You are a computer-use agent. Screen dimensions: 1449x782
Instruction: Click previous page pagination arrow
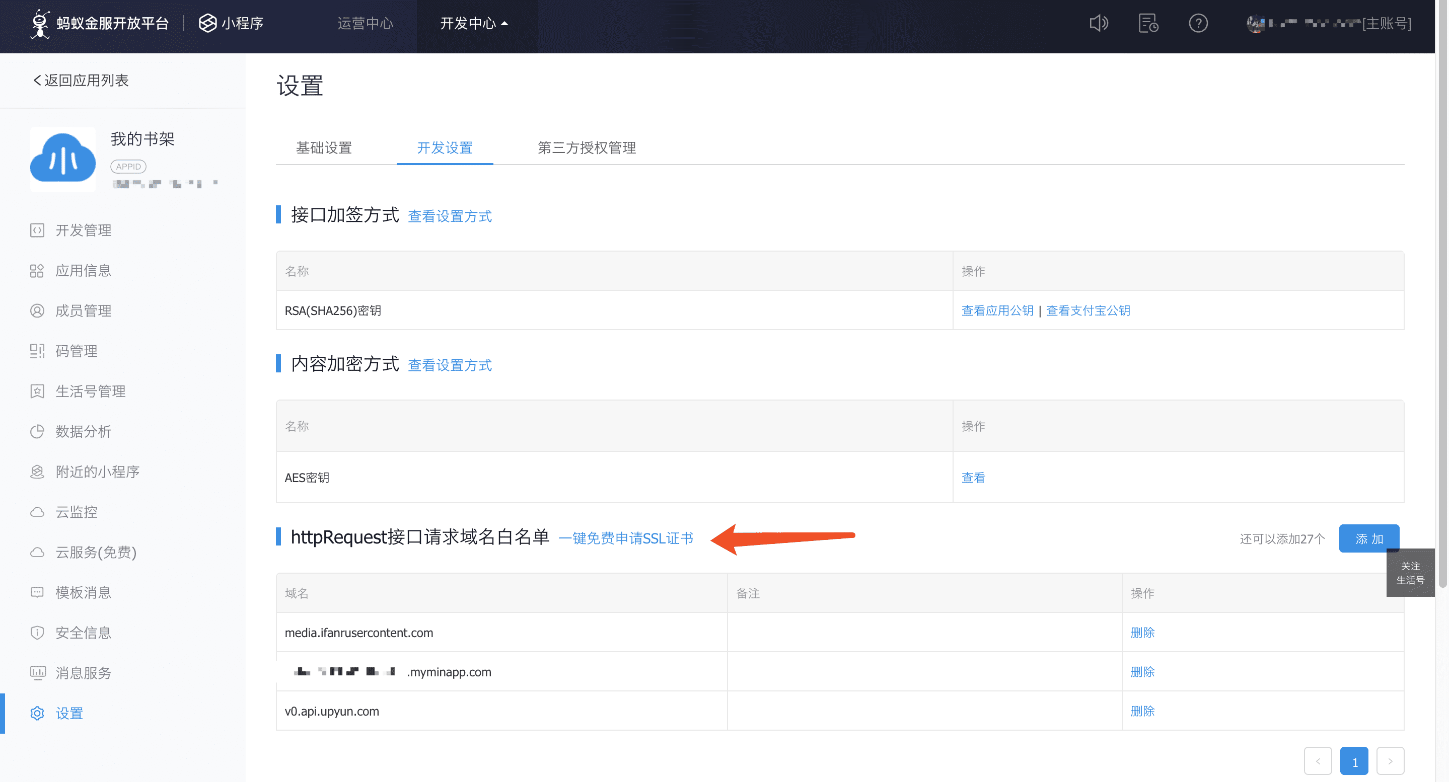click(1319, 761)
